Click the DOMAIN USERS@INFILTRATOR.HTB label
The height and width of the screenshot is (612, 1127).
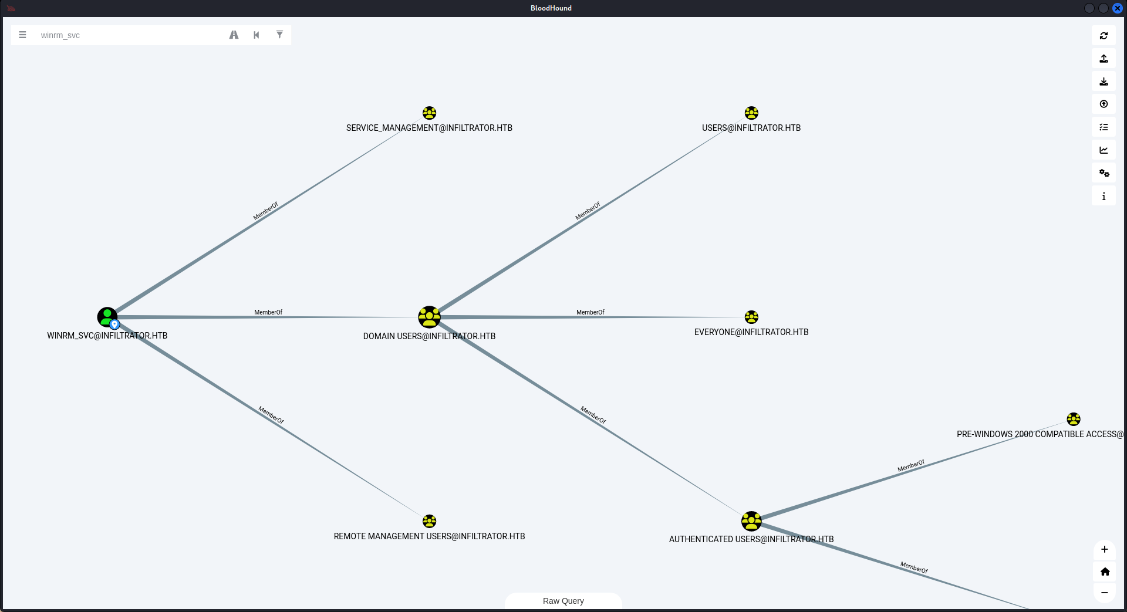429,336
